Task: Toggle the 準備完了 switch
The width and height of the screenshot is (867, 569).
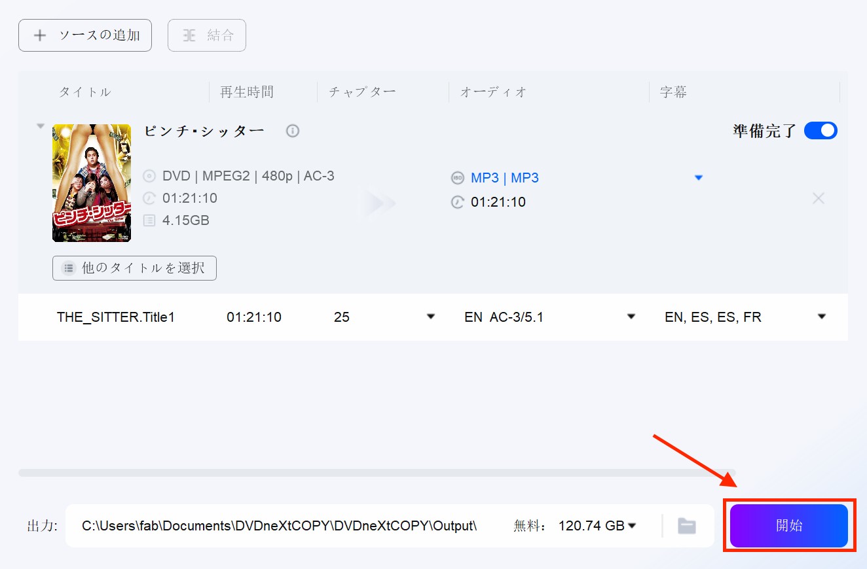Action: (821, 130)
